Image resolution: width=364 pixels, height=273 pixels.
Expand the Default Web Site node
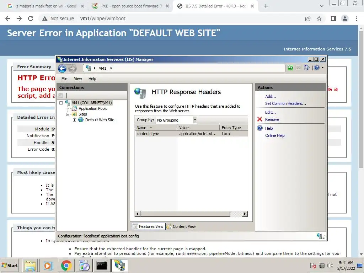pos(75,120)
